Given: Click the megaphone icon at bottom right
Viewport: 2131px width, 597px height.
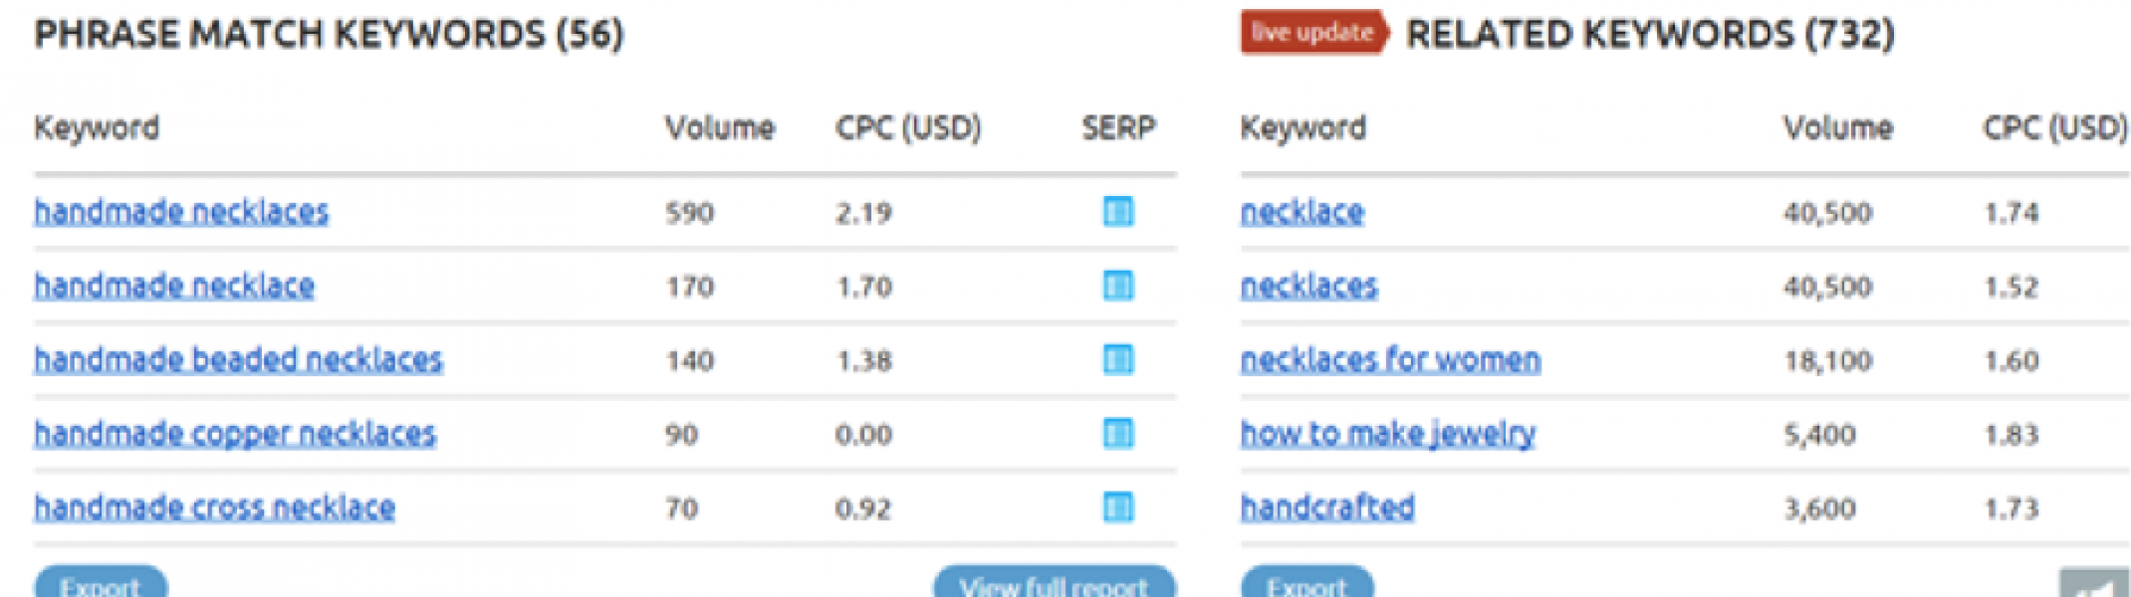Looking at the screenshot, I should tap(2094, 583).
